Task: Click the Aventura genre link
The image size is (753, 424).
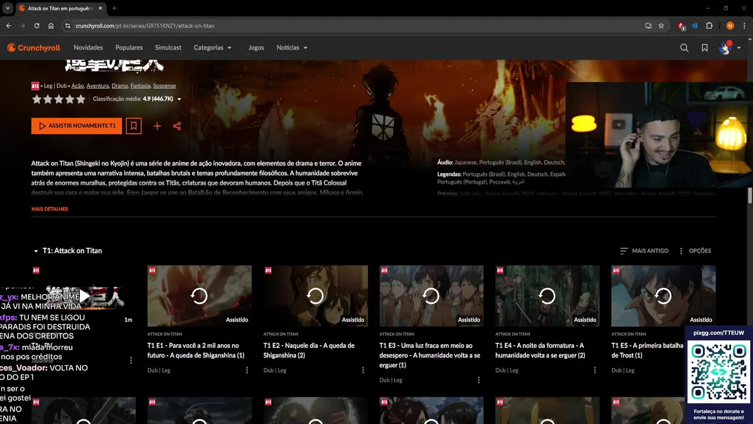Action: [x=98, y=86]
